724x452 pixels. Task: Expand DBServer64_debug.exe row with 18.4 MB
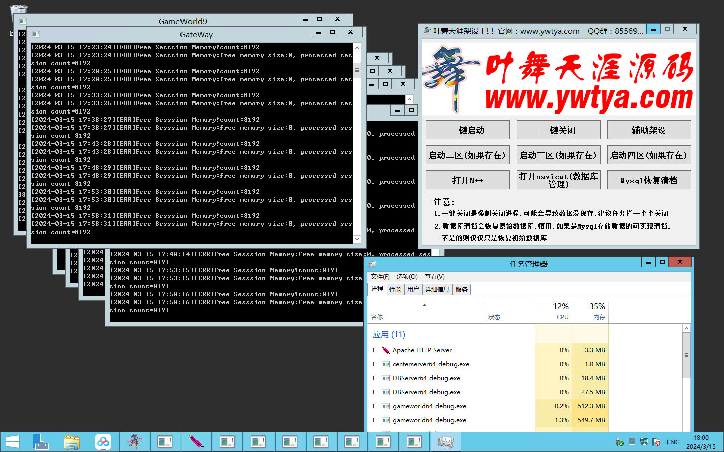coord(374,378)
